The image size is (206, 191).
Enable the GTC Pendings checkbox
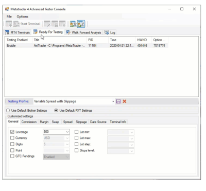(12, 156)
